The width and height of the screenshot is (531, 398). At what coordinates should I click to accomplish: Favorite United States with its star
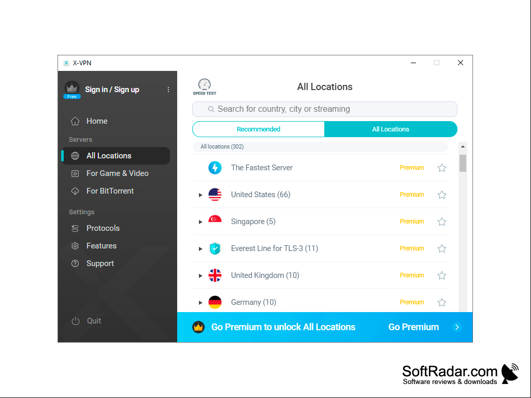tap(441, 195)
